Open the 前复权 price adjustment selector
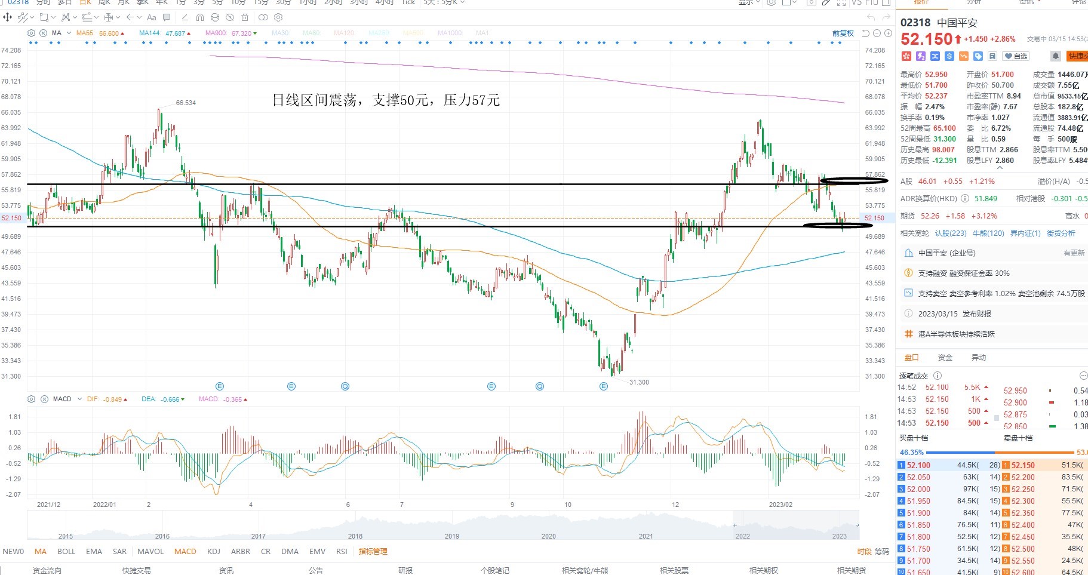Image resolution: width=1088 pixels, height=575 pixels. point(843,33)
